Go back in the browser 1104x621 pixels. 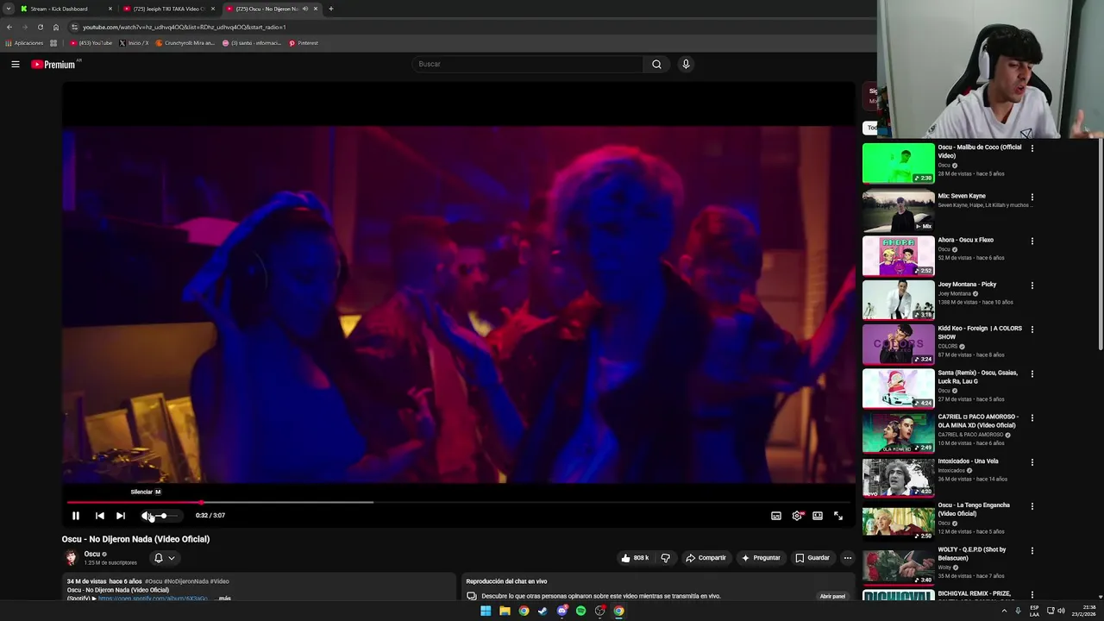[9, 27]
